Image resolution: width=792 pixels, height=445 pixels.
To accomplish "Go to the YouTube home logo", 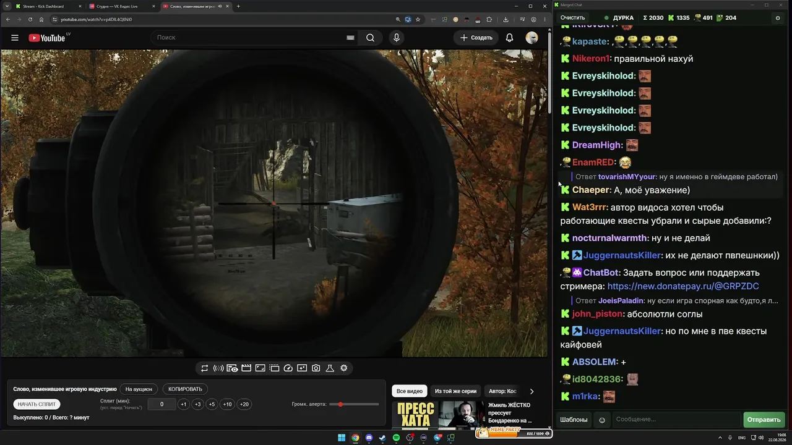I will 46,38.
